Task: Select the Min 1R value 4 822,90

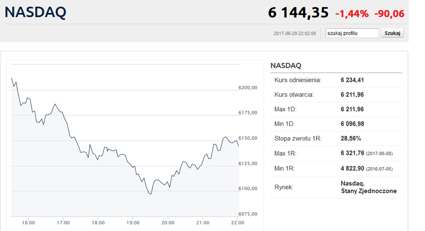Action: pos(352,168)
